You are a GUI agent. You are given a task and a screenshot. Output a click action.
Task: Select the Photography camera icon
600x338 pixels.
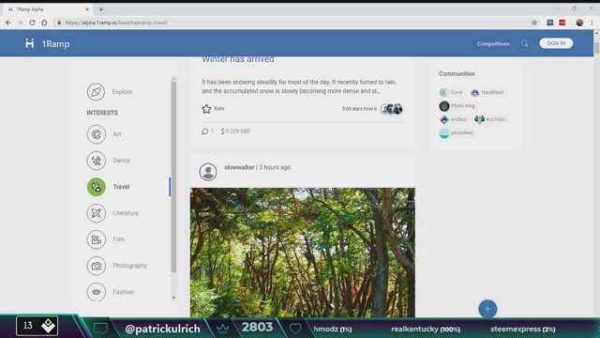point(96,266)
